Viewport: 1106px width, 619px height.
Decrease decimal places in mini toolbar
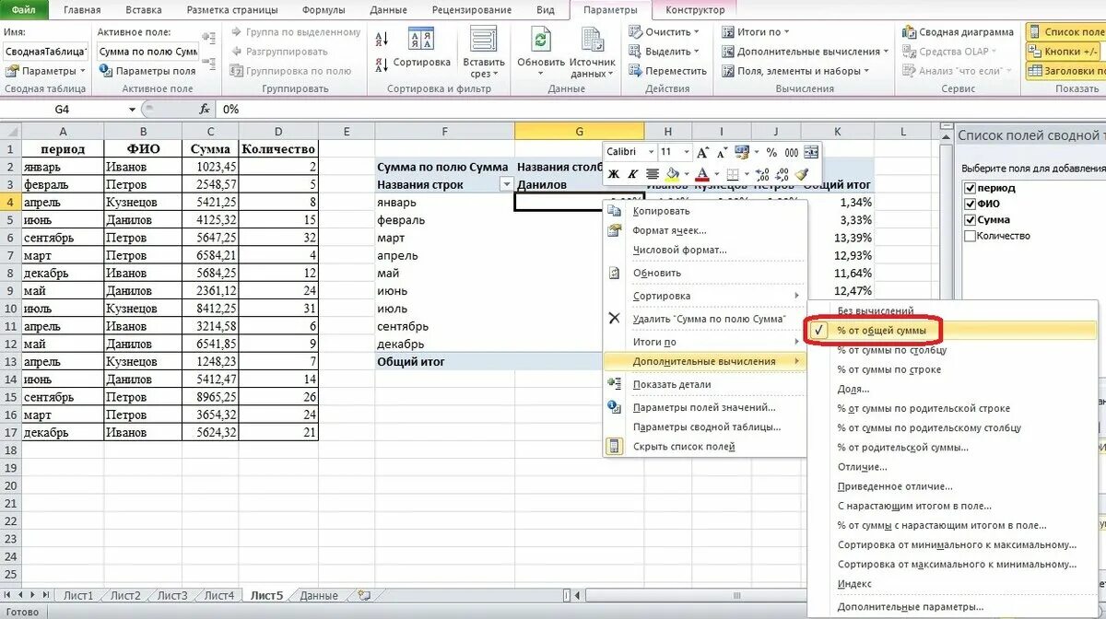[x=782, y=174]
